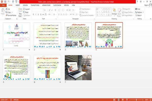Screen dimensions: 152x101
Task: Click spell check icon in status bar
Action: click(x=11, y=100)
